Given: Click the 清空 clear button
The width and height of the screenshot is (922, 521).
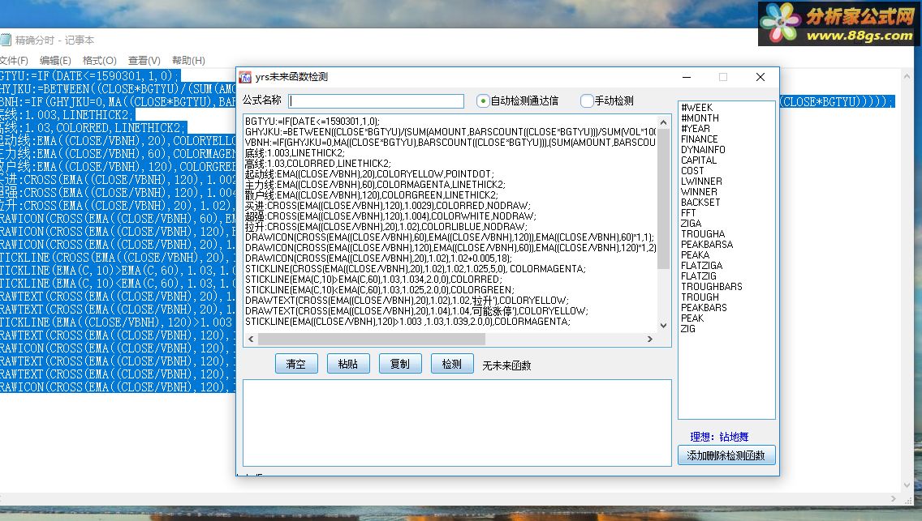Looking at the screenshot, I should click(x=296, y=364).
